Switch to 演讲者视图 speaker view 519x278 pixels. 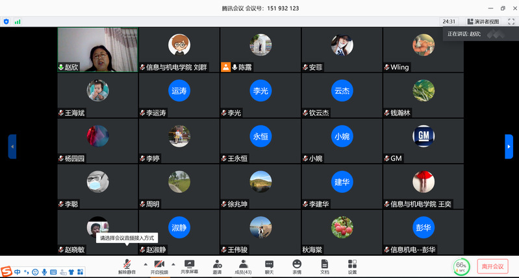pos(483,21)
